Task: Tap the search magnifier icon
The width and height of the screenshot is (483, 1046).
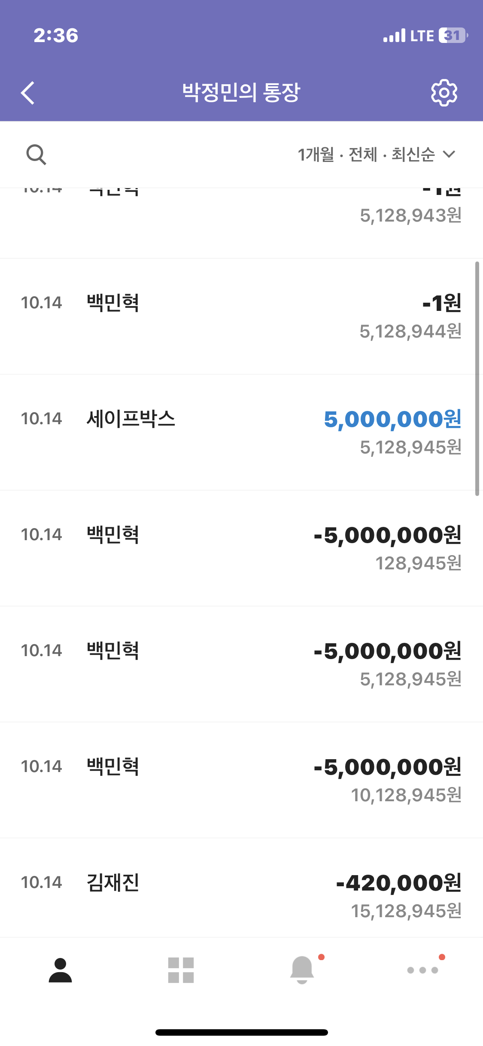Action: click(x=36, y=155)
